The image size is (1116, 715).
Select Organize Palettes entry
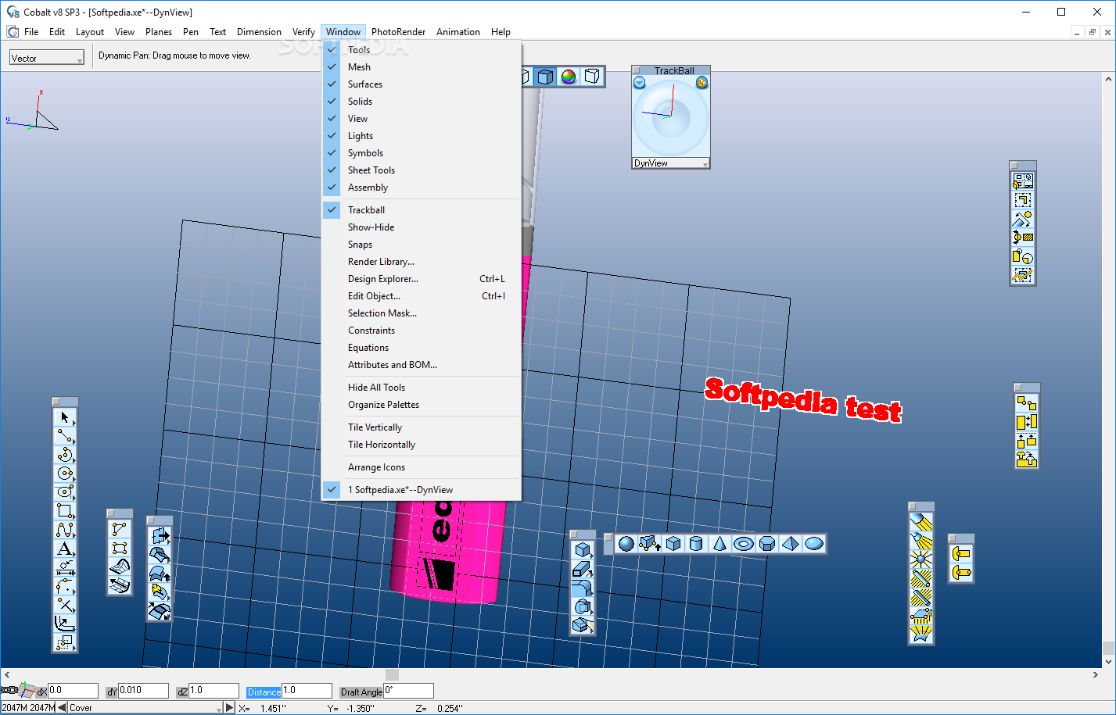click(421, 405)
